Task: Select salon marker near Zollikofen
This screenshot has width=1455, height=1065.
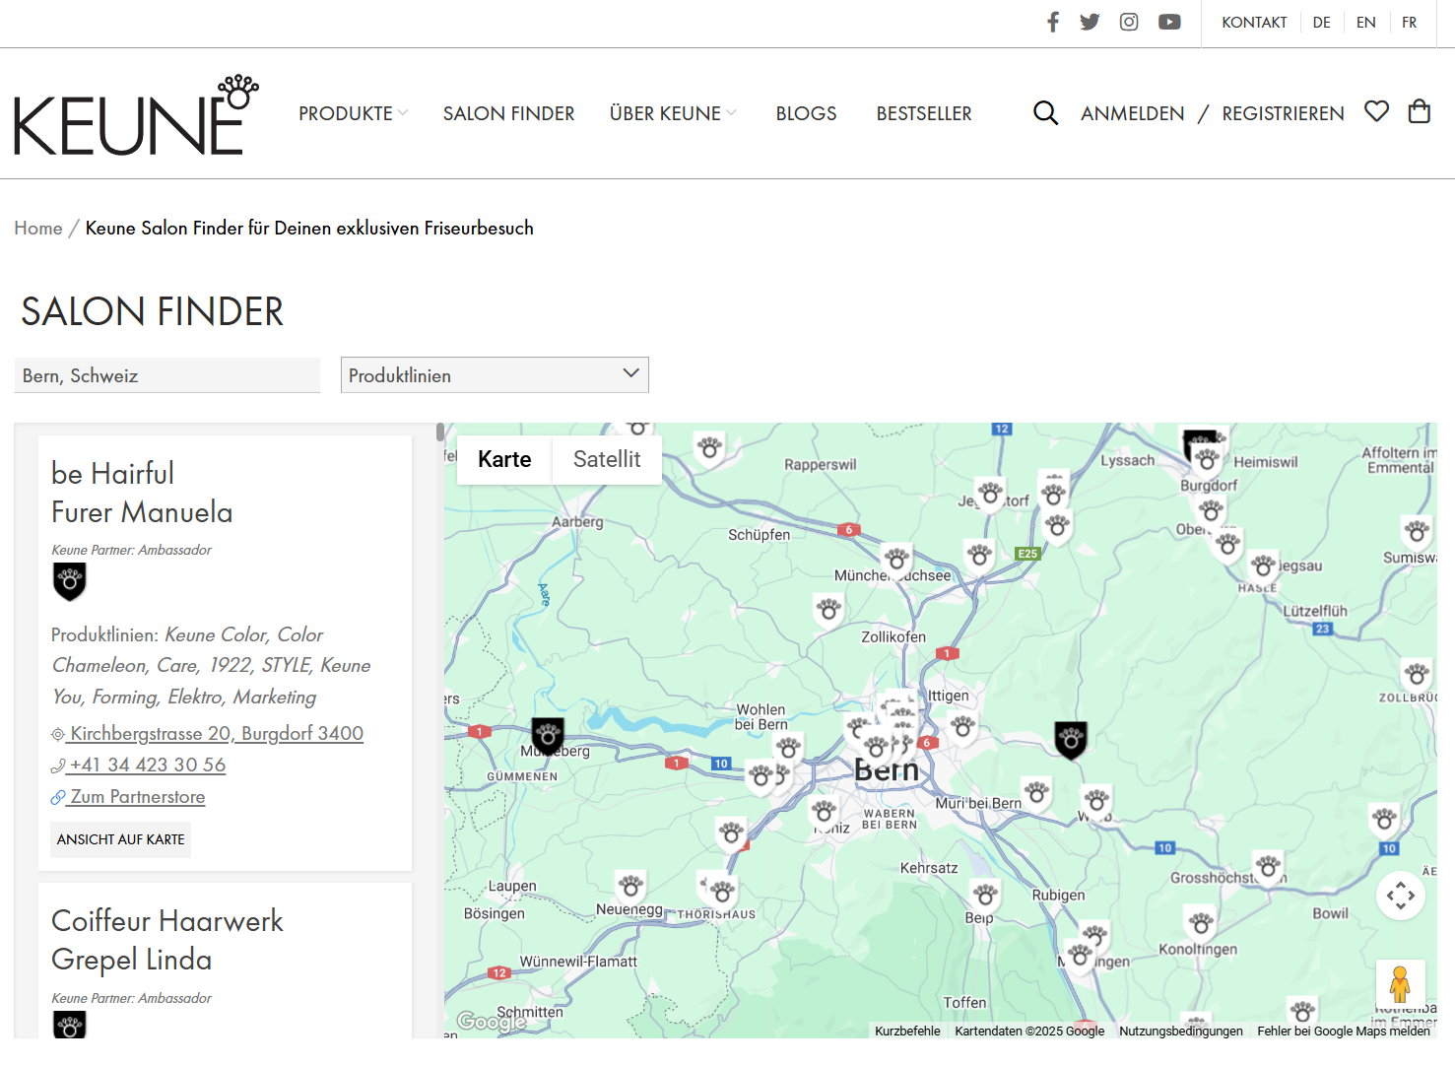Action: tap(829, 611)
